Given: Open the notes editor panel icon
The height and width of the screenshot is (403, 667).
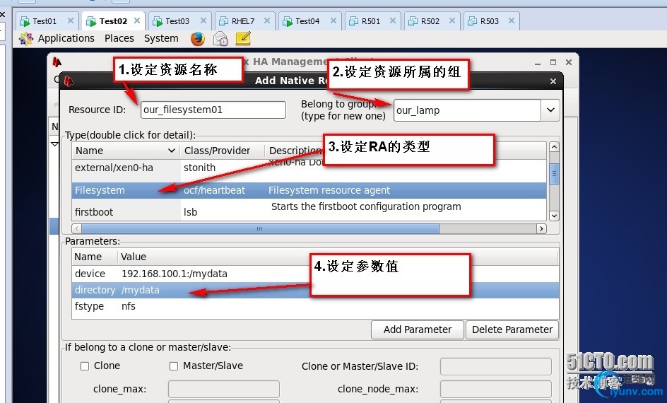Looking at the screenshot, I should pyautogui.click(x=243, y=39).
